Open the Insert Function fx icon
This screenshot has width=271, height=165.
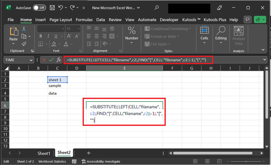(59, 60)
